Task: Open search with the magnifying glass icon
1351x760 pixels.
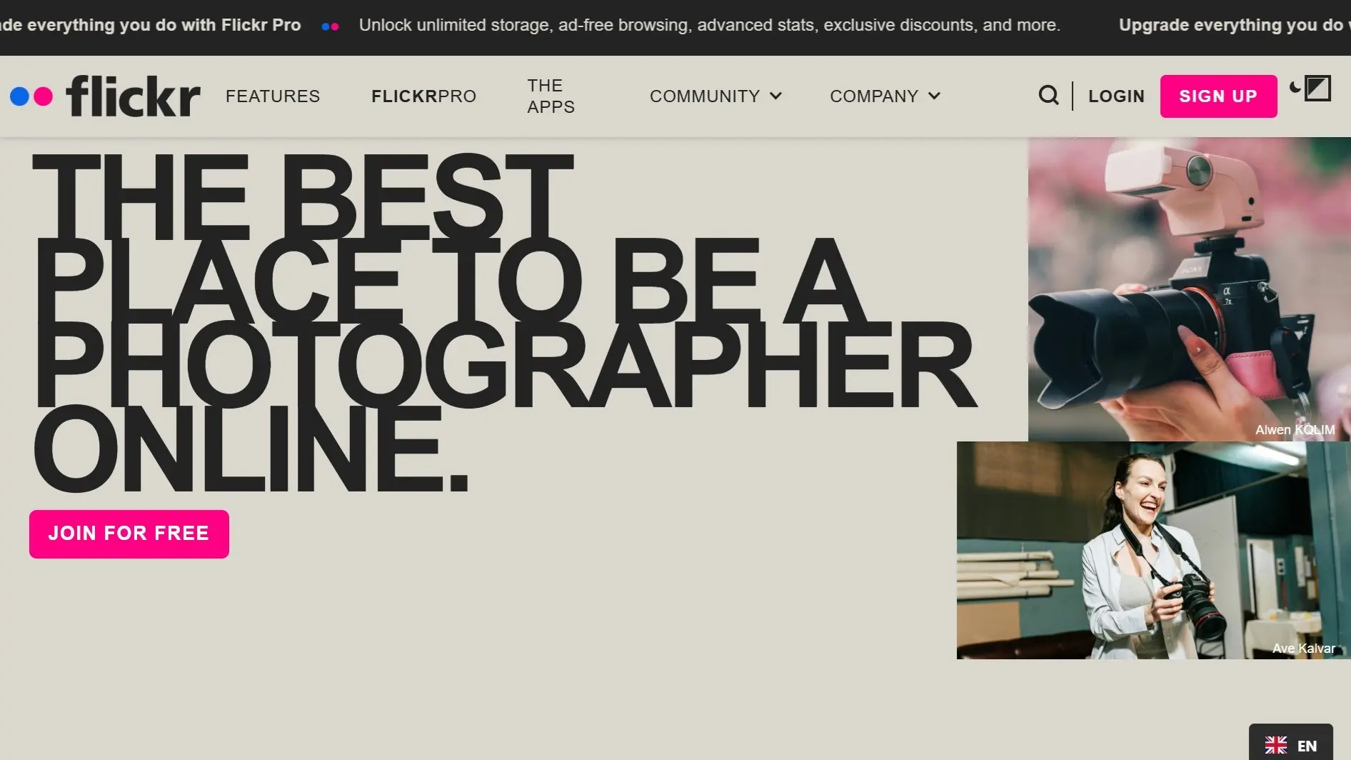Action: click(x=1048, y=95)
